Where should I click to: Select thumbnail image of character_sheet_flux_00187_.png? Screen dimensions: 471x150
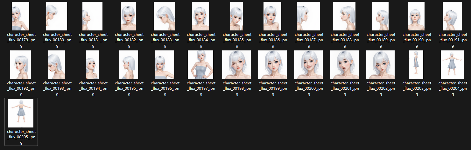tap(309, 16)
